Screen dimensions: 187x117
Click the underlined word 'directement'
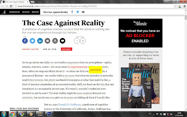36,80
